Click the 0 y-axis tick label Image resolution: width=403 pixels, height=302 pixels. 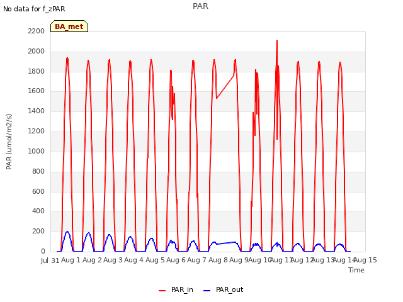pos(43,252)
